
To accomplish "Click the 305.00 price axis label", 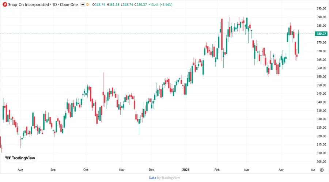I will click(321, 162).
